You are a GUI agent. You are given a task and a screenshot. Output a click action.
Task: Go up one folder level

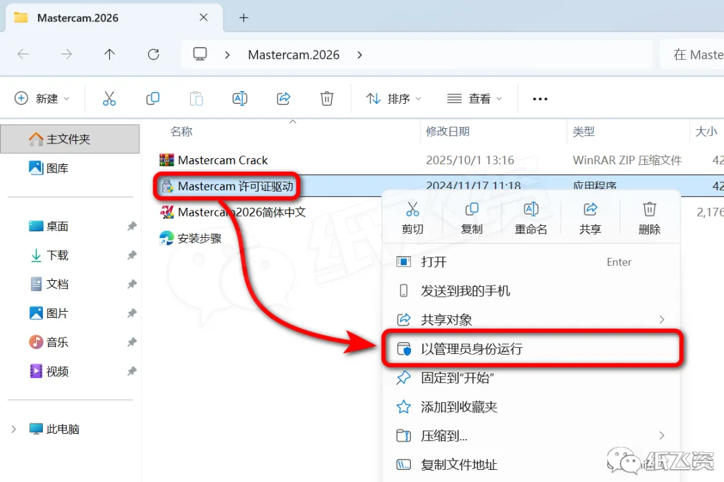(x=109, y=54)
